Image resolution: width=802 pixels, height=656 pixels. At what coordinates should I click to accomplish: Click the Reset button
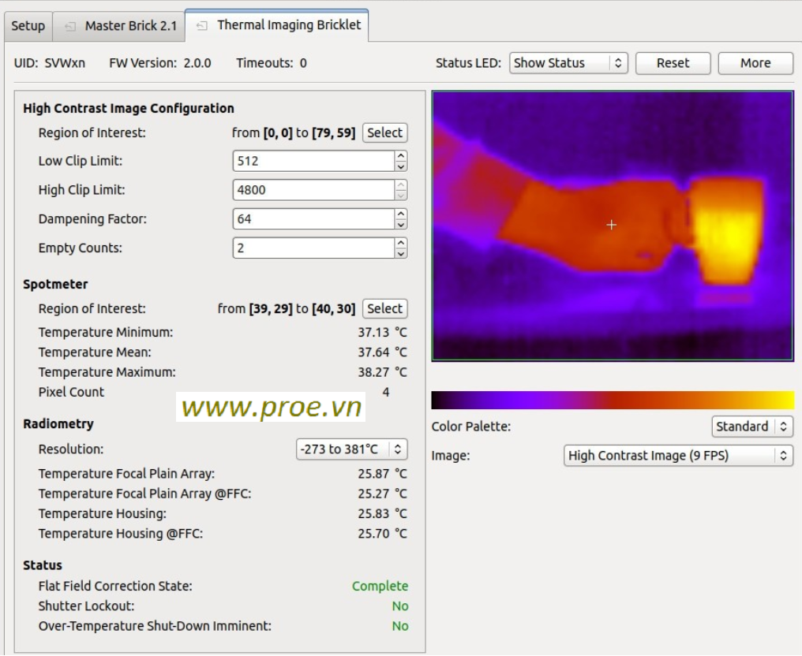click(673, 63)
